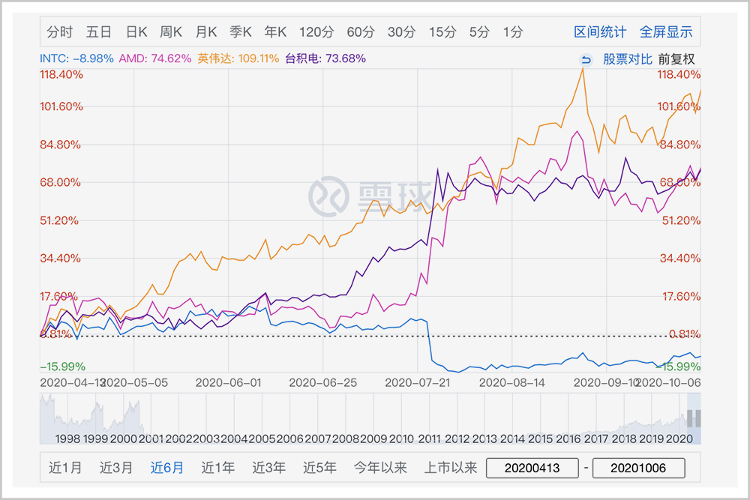Click the back arrow icon beside 股票对比

(586, 60)
